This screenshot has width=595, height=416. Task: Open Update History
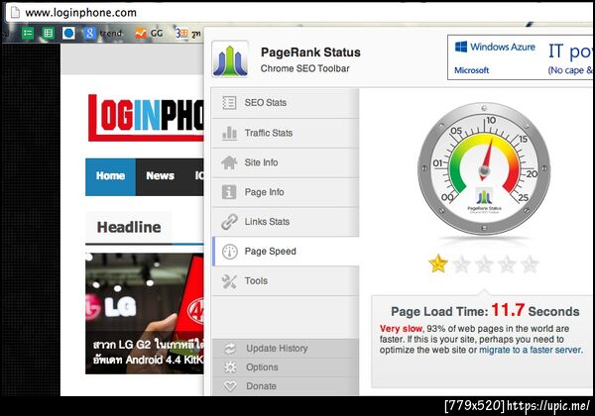(285, 349)
